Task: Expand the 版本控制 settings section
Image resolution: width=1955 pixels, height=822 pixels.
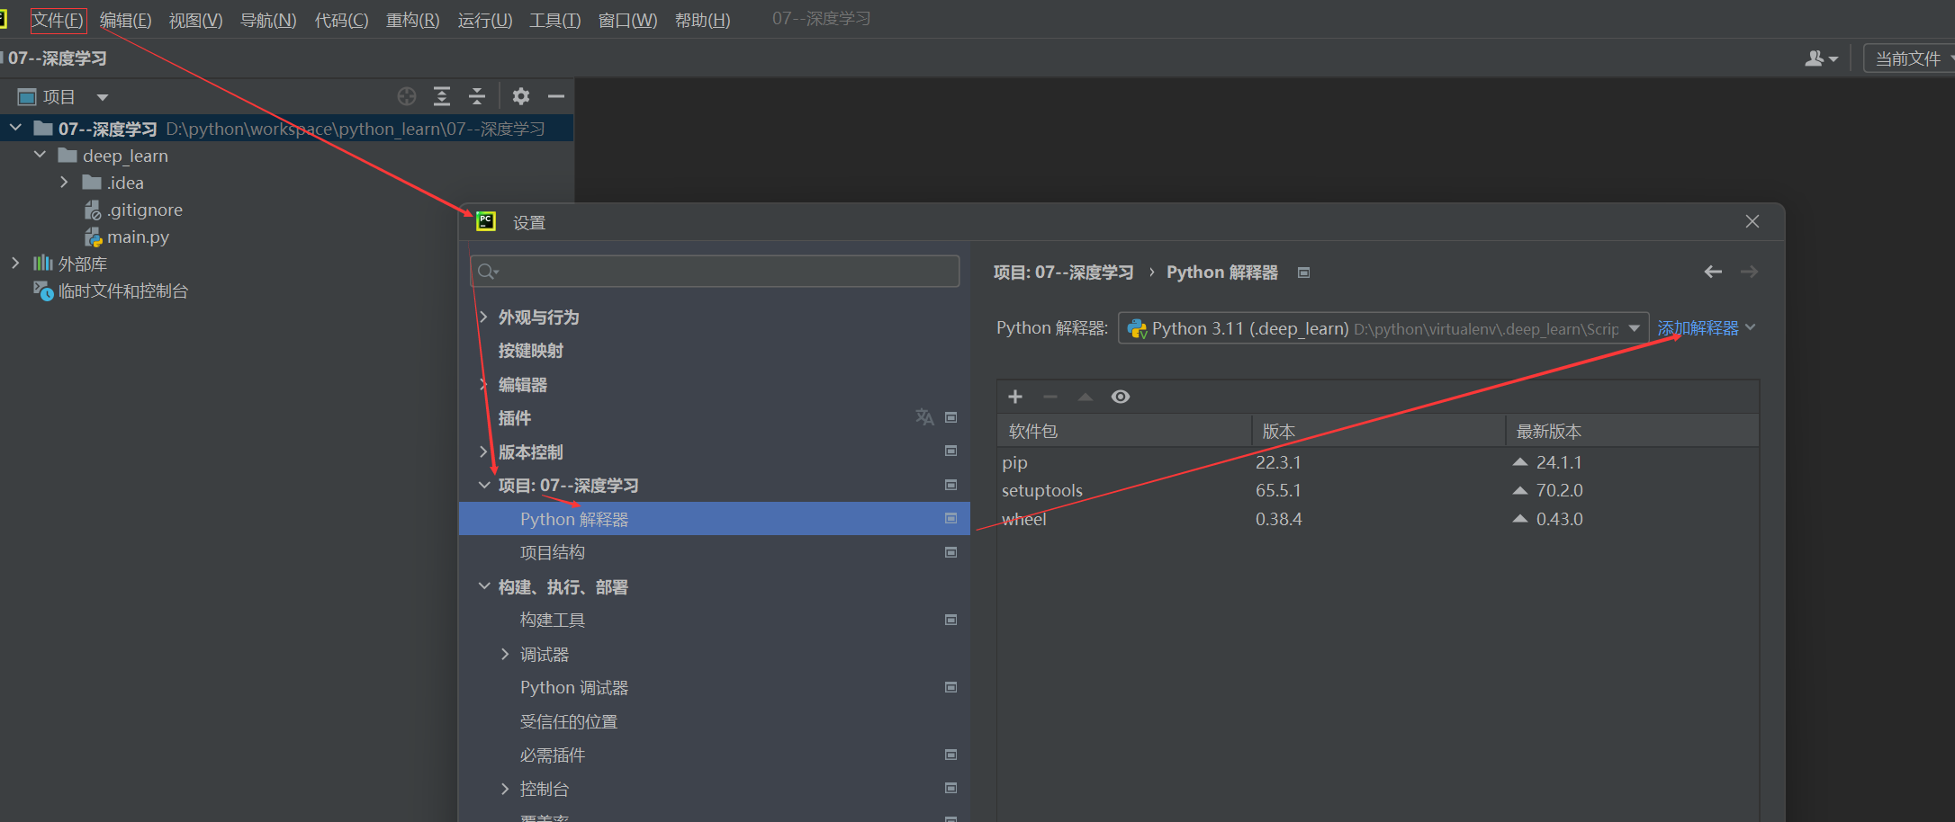Action: click(x=483, y=451)
